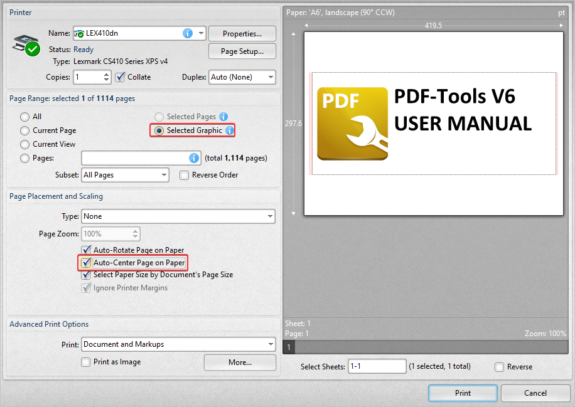Click inside the Select Sheets input field
This screenshot has width=575, height=407.
(x=377, y=366)
